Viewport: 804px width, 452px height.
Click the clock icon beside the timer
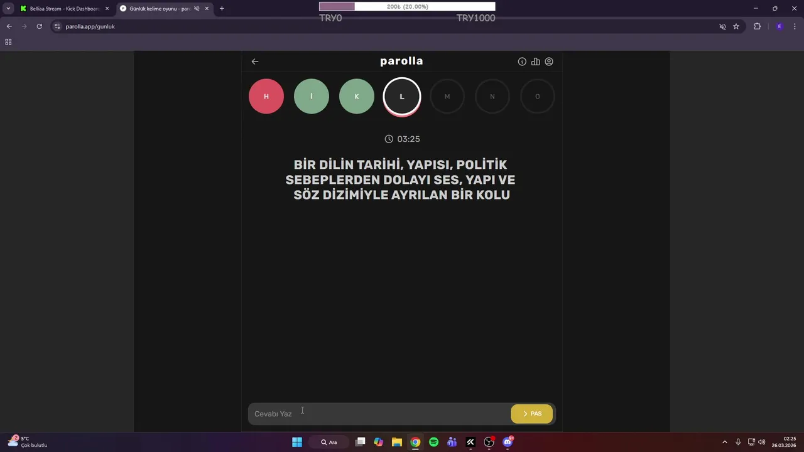click(x=389, y=139)
